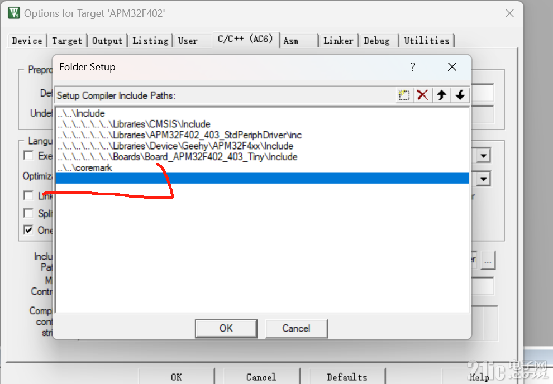The height and width of the screenshot is (384, 553).
Task: Cancel the Folder Setup dialog
Action: click(296, 328)
